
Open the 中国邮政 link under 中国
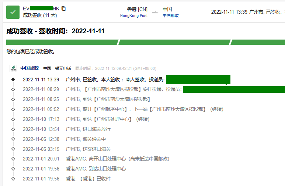[171, 16]
